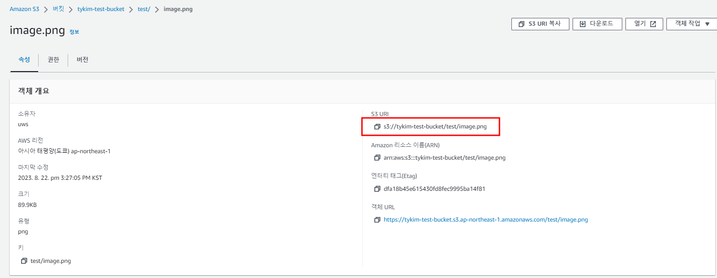Click the 다운로드 button
717x278 pixels.
pos(597,24)
